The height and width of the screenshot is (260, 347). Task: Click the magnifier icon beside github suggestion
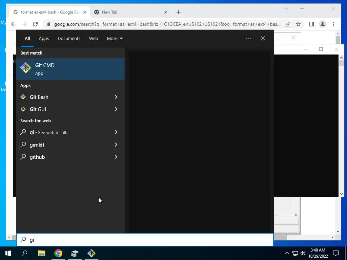[23, 157]
